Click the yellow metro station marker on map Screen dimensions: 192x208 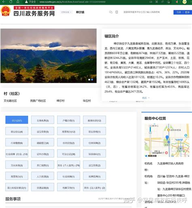[169, 130]
